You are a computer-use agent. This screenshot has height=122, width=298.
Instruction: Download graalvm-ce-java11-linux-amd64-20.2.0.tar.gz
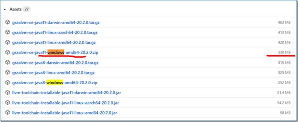[54, 43]
